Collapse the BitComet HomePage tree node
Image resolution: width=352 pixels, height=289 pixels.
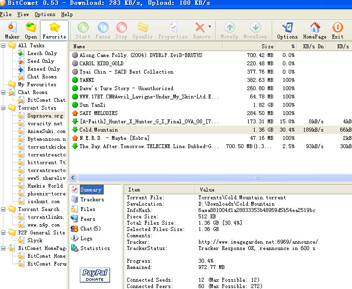[3, 249]
